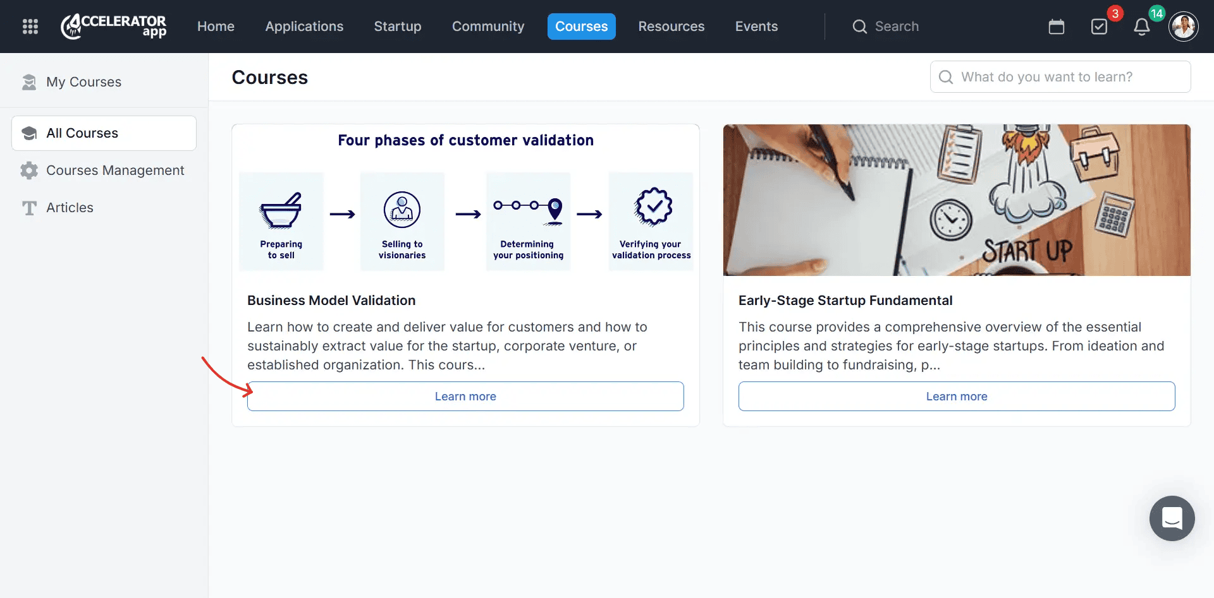Select All Courses in the sidebar
Image resolution: width=1214 pixels, height=598 pixels.
tap(82, 133)
